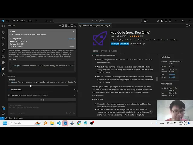Open the Uninstall button dropdown arrow
Viewport: 193px width, 145px height.
click(128, 44)
